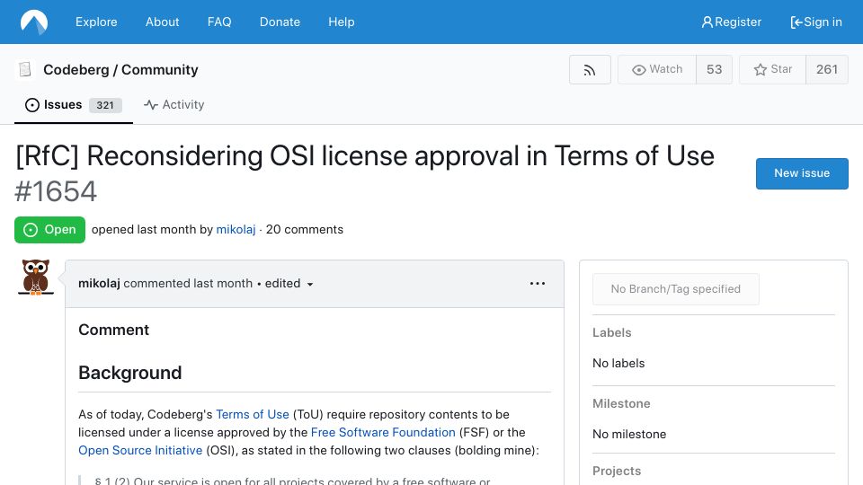This screenshot has height=485, width=863.
Task: Switch to the Issues tab
Action: [x=74, y=104]
